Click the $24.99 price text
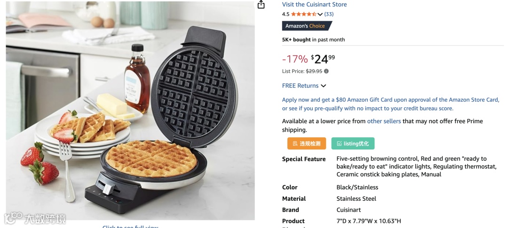508x228 pixels. coord(323,59)
